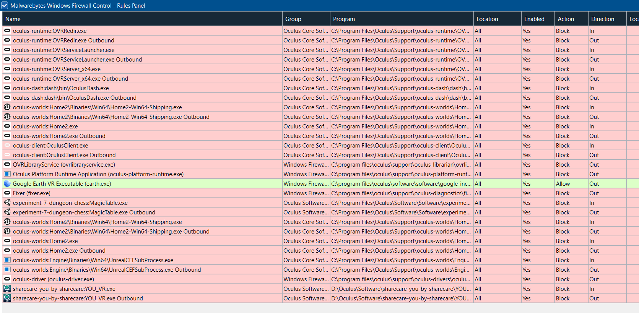Select the experiment-7-dungeon-chess:MagicTable.exe Outbound rule name
This screenshot has height=313, width=639.
click(x=84, y=212)
